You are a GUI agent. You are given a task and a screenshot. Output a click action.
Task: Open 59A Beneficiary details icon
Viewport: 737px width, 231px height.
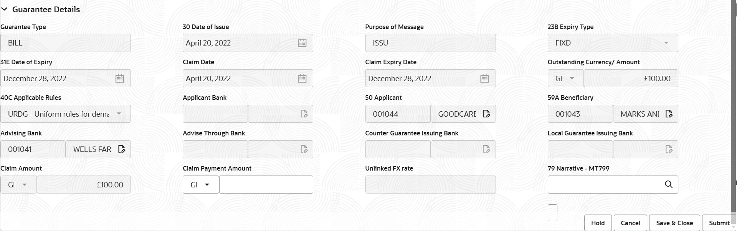tap(669, 114)
